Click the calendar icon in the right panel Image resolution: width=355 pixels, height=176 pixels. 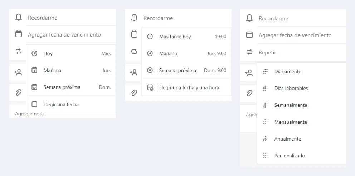pos(249,35)
